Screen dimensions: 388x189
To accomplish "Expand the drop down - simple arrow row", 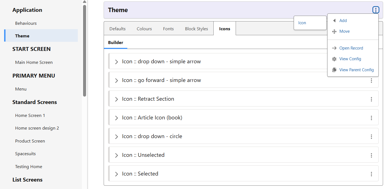I will tap(116, 62).
